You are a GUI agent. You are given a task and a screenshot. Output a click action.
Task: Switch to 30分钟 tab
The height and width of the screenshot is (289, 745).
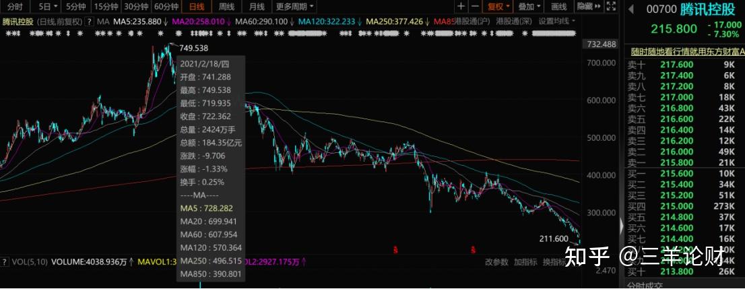[x=137, y=6]
